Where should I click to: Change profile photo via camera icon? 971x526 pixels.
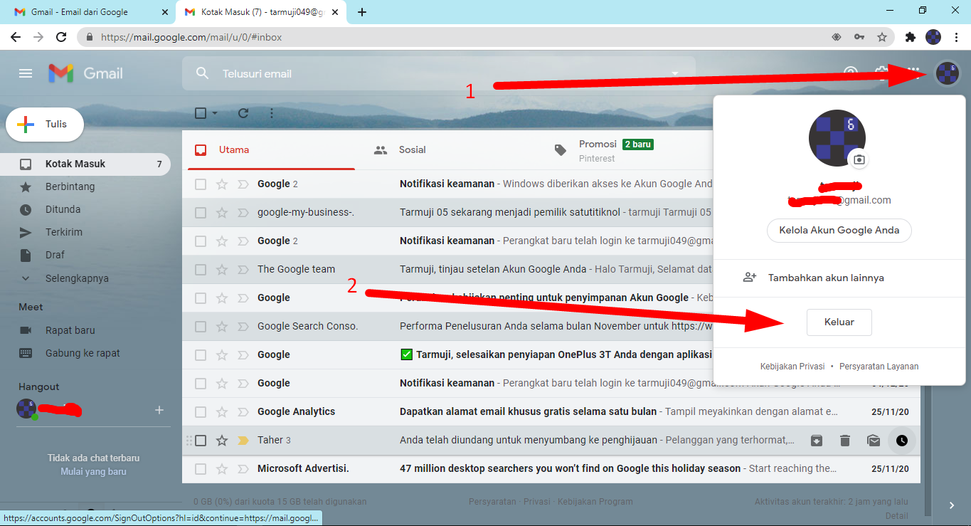859,159
